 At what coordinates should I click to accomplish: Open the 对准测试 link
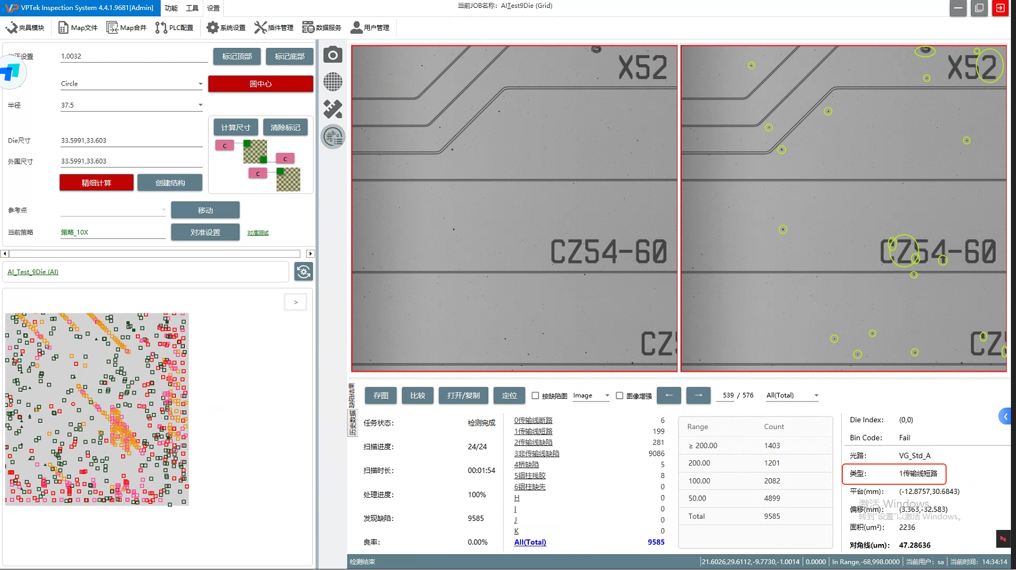click(x=258, y=233)
